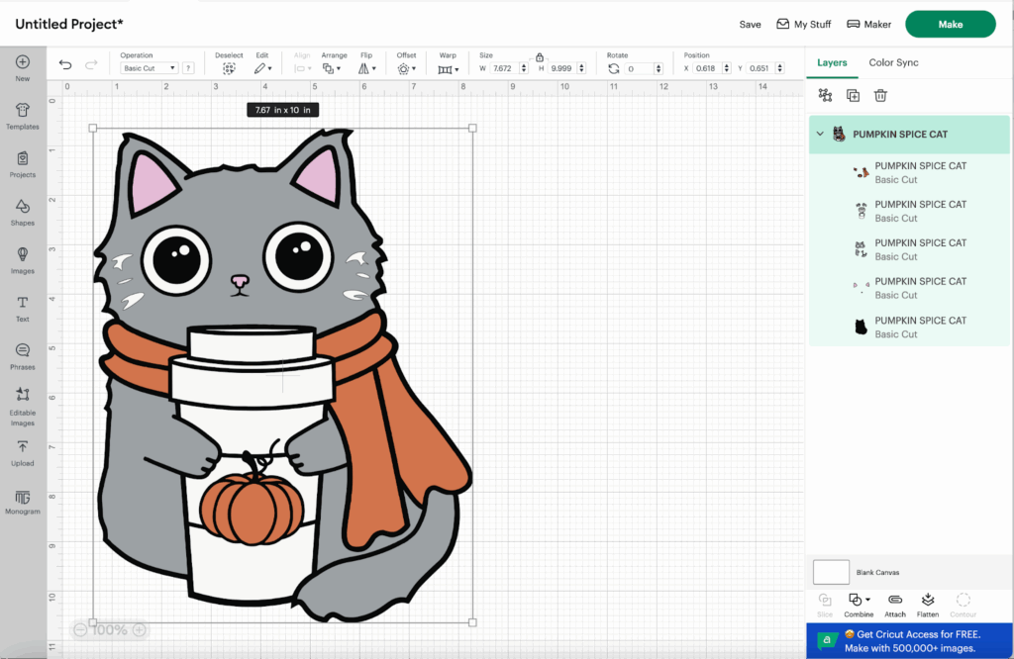Open the Offset tool menu
This screenshot has height=659, width=1014.
pyautogui.click(x=406, y=68)
